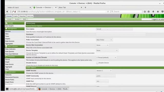This screenshot has height=92, width=164.
Task: Click the terminal icon in the taskbar
Action: point(7,89)
